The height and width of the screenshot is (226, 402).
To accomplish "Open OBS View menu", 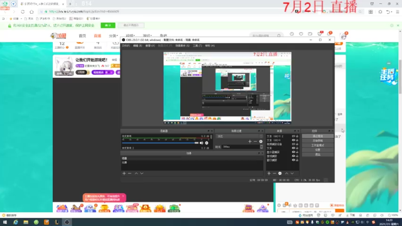I will click(x=150, y=46).
